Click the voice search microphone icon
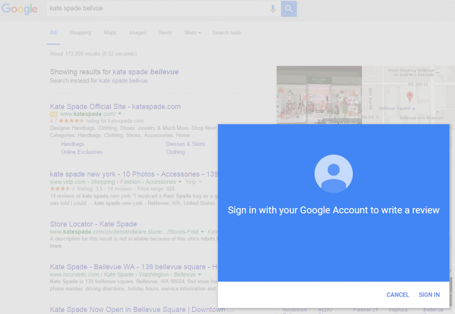Viewport: 455px width, 314px height. (x=273, y=8)
